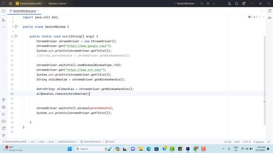Debug SwitchWindow with bug icon
This screenshot has width=273, height=153.
(x=208, y=3)
